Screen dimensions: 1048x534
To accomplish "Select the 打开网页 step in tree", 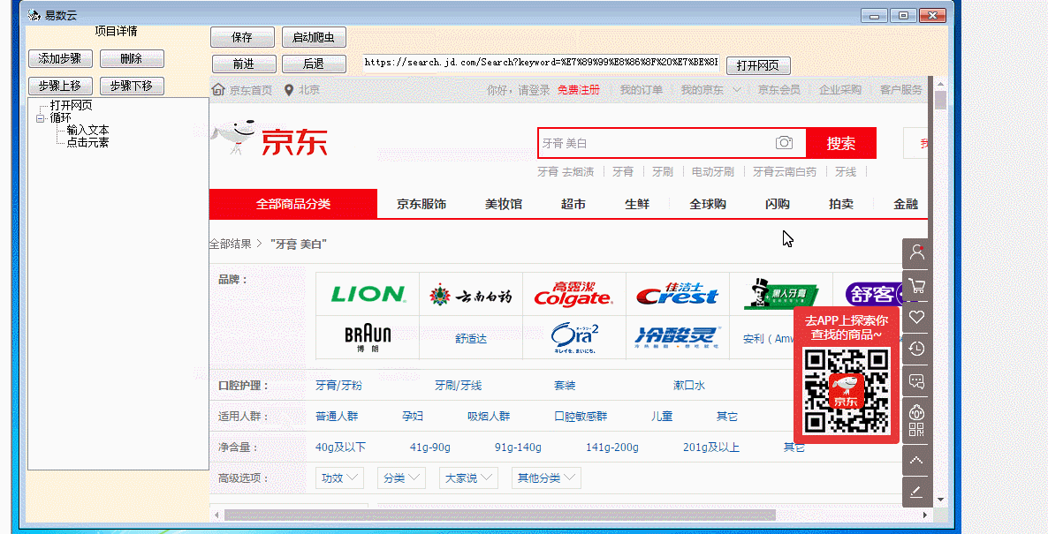I will click(x=71, y=105).
